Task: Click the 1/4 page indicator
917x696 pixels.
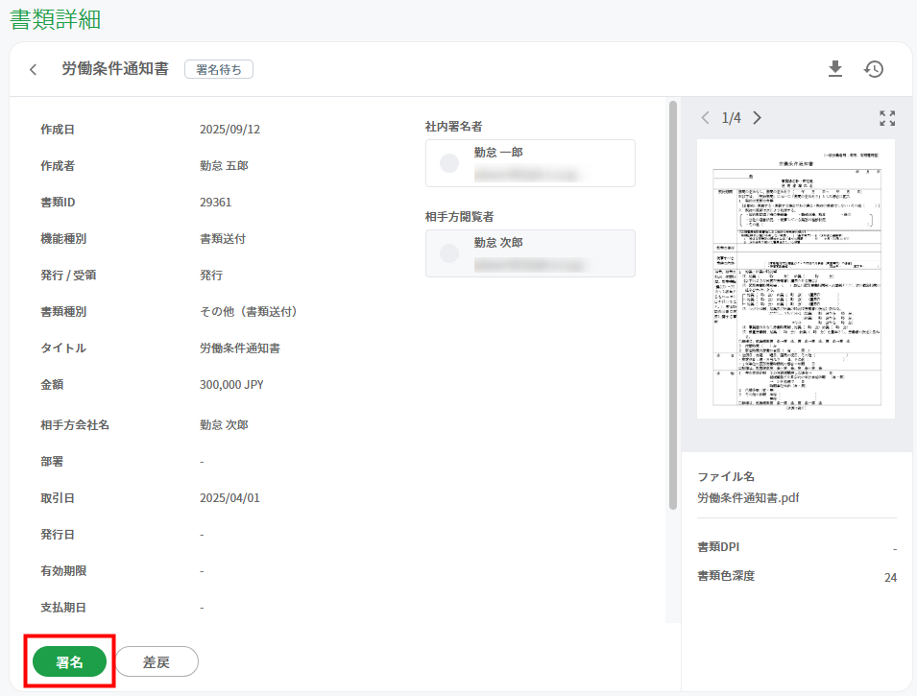Action: pyautogui.click(x=732, y=118)
